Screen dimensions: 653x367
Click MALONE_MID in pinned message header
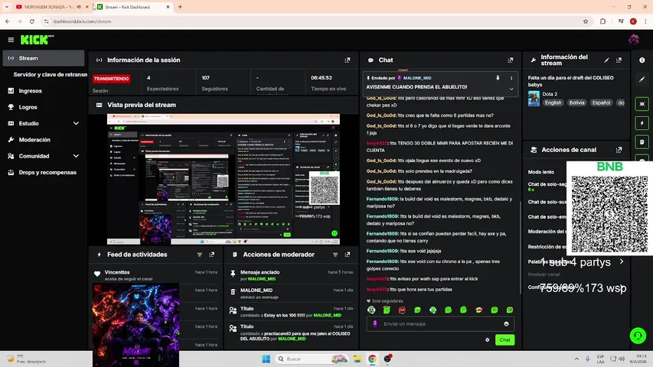coord(417,78)
